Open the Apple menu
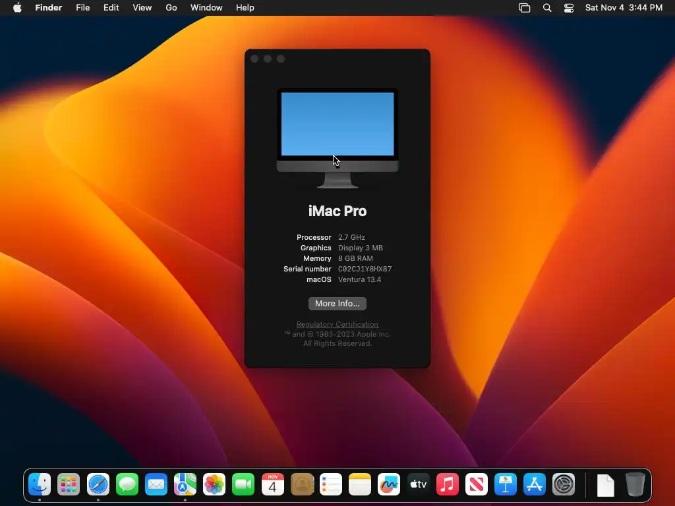 17,7
